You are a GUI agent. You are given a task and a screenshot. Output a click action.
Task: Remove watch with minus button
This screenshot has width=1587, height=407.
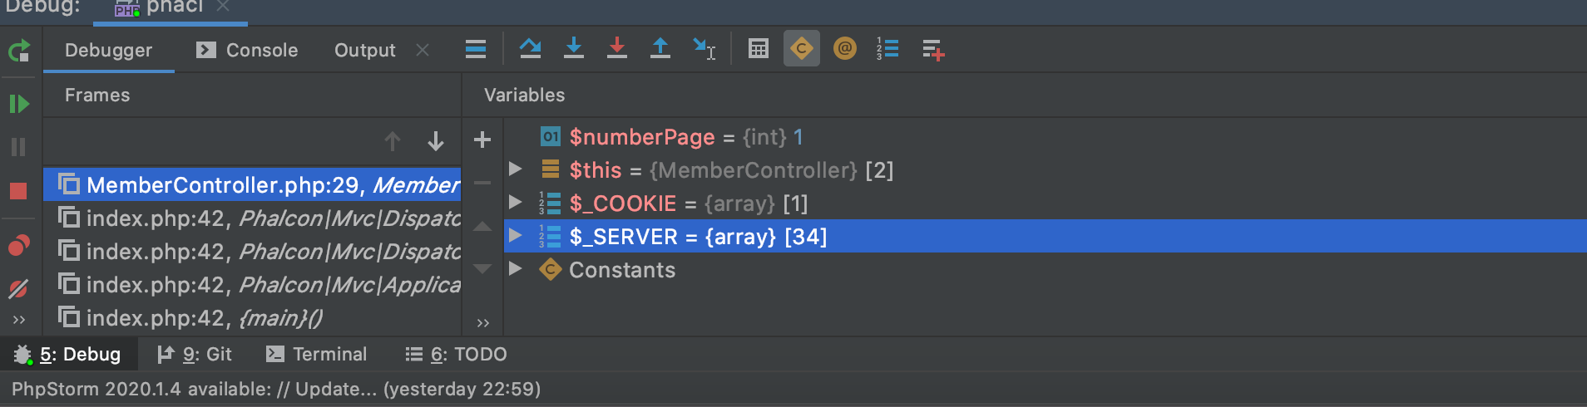pyautogui.click(x=482, y=183)
